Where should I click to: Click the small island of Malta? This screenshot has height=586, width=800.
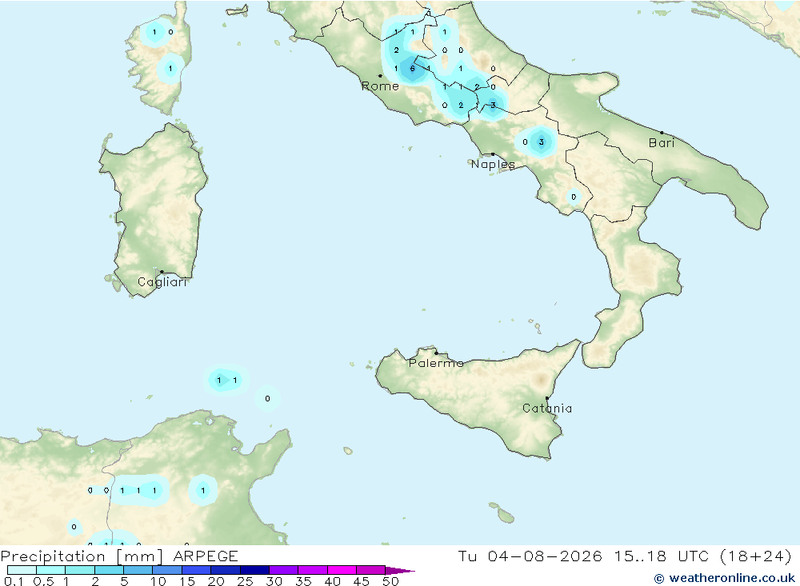(506, 516)
